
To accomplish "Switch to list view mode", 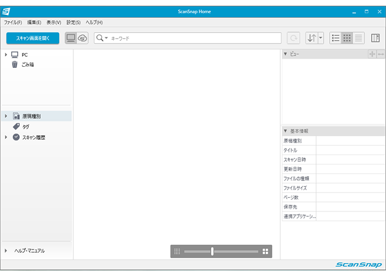I will (x=336, y=38).
